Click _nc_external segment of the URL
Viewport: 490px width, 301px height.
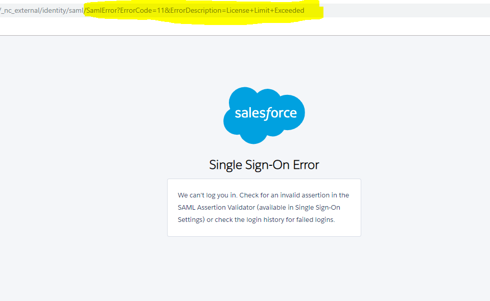(x=20, y=11)
